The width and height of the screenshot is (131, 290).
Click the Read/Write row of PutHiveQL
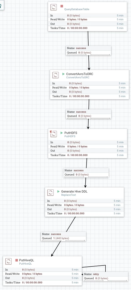tap(42, 274)
